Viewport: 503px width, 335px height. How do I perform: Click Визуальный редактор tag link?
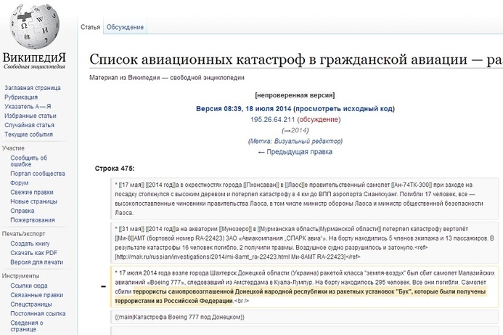307,141
